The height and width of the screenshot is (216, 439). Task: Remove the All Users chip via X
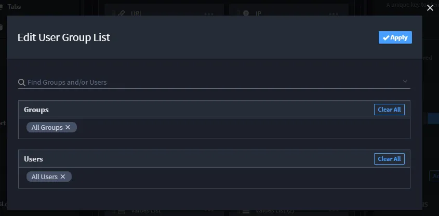pos(63,177)
